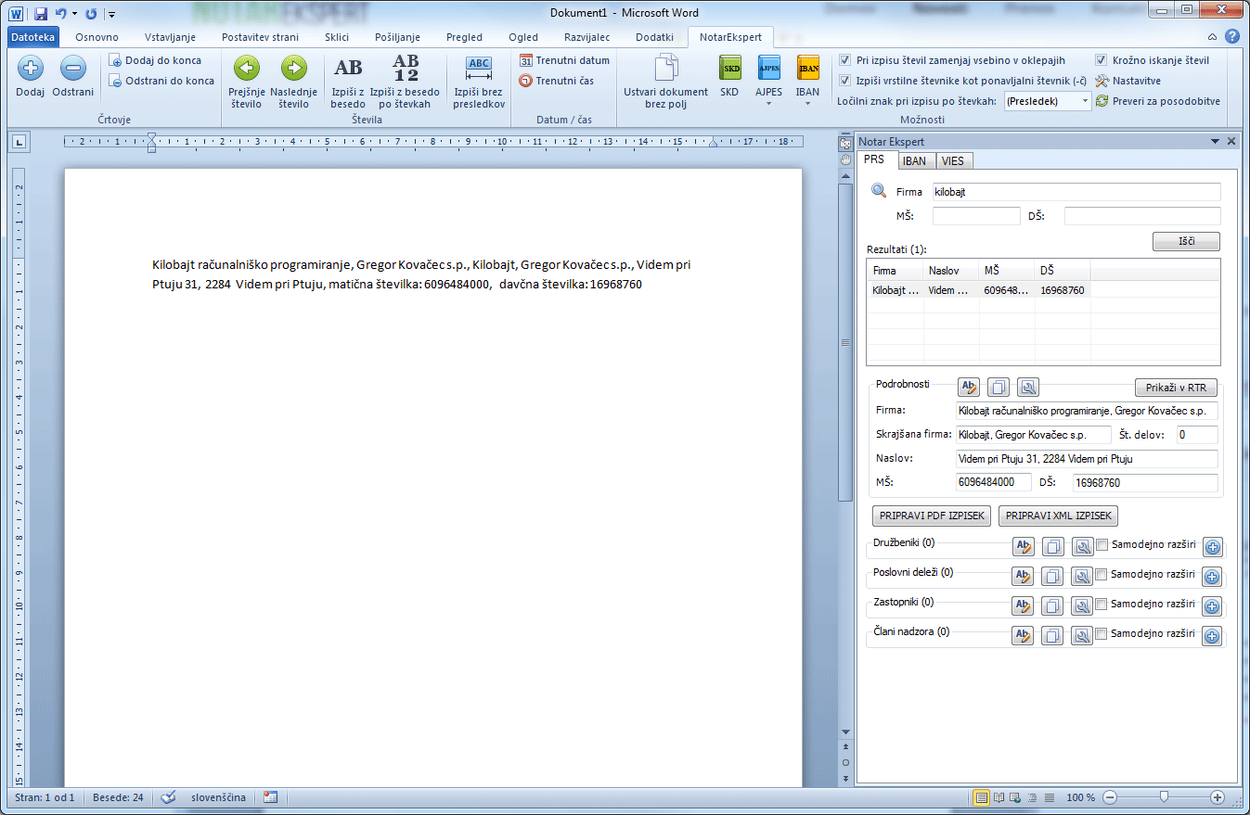Image resolution: width=1250 pixels, height=815 pixels.
Task: Click Izpiši brez presledkov icon
Action: pyautogui.click(x=479, y=69)
